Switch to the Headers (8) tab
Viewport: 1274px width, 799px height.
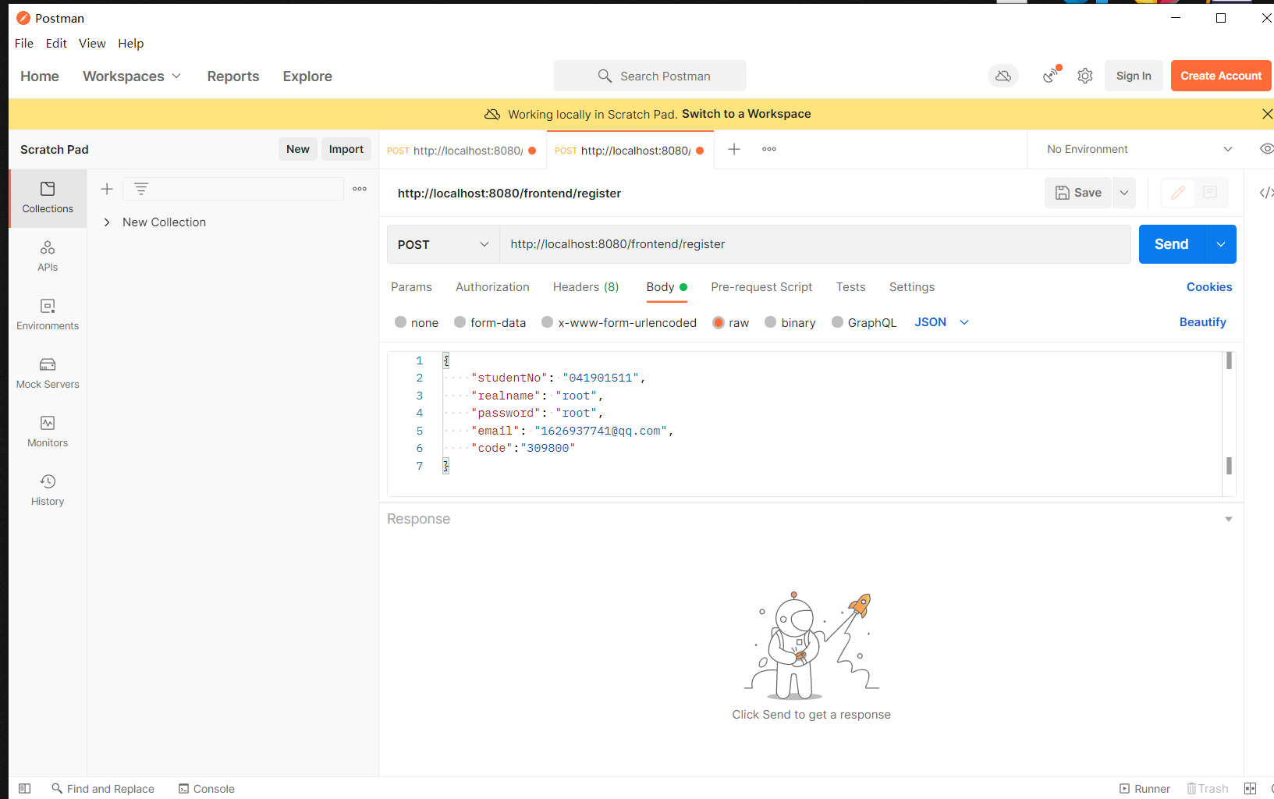[x=586, y=287]
